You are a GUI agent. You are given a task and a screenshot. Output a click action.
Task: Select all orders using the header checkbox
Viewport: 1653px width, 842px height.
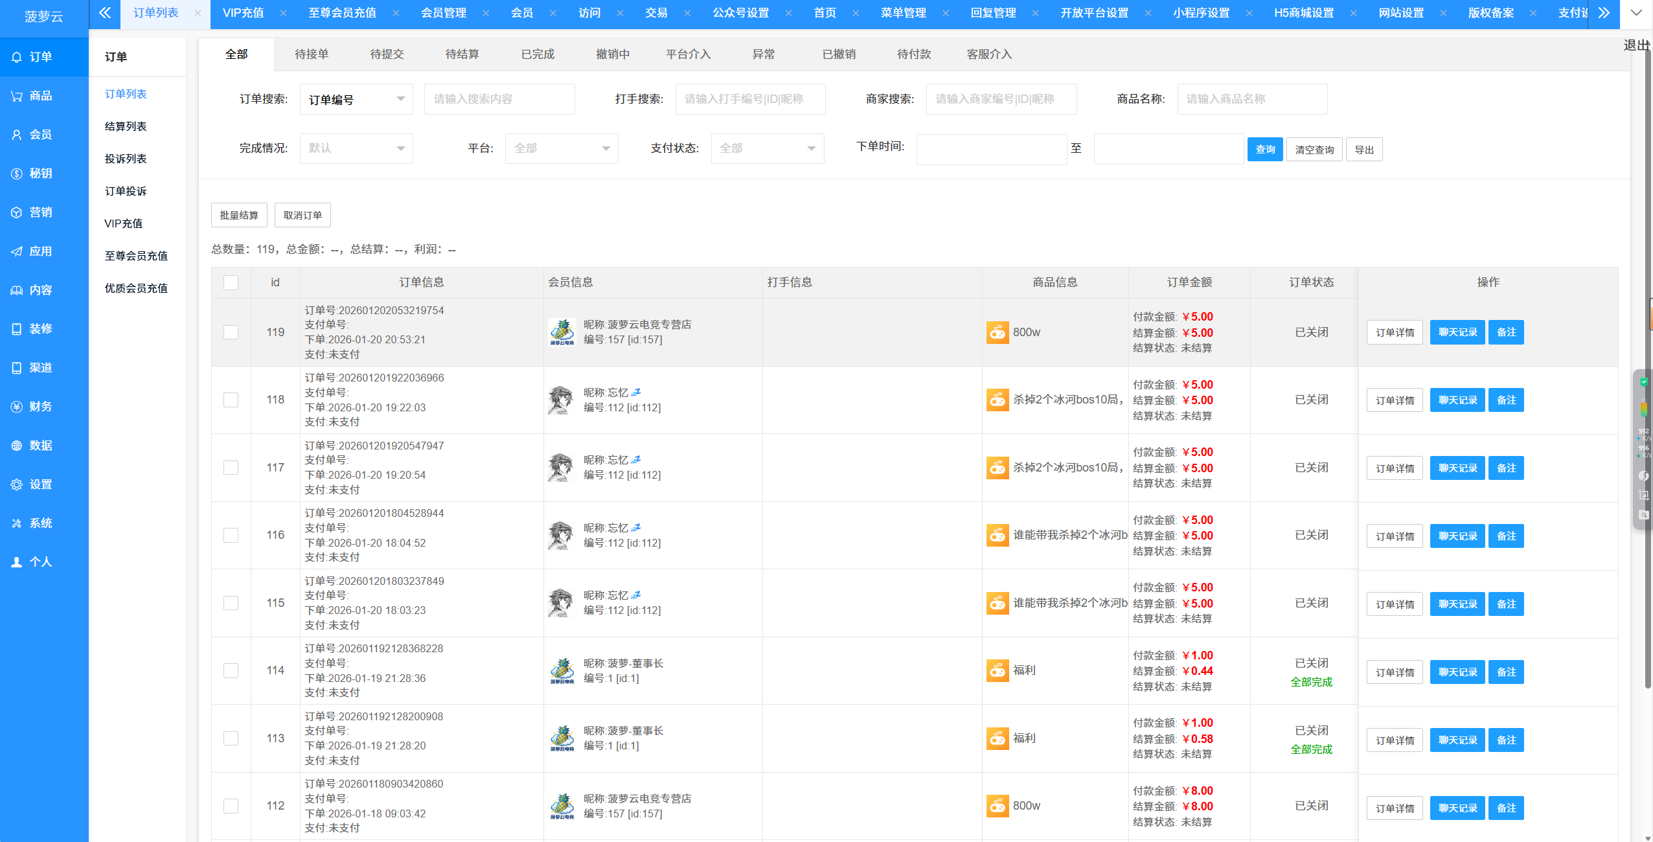[231, 282]
